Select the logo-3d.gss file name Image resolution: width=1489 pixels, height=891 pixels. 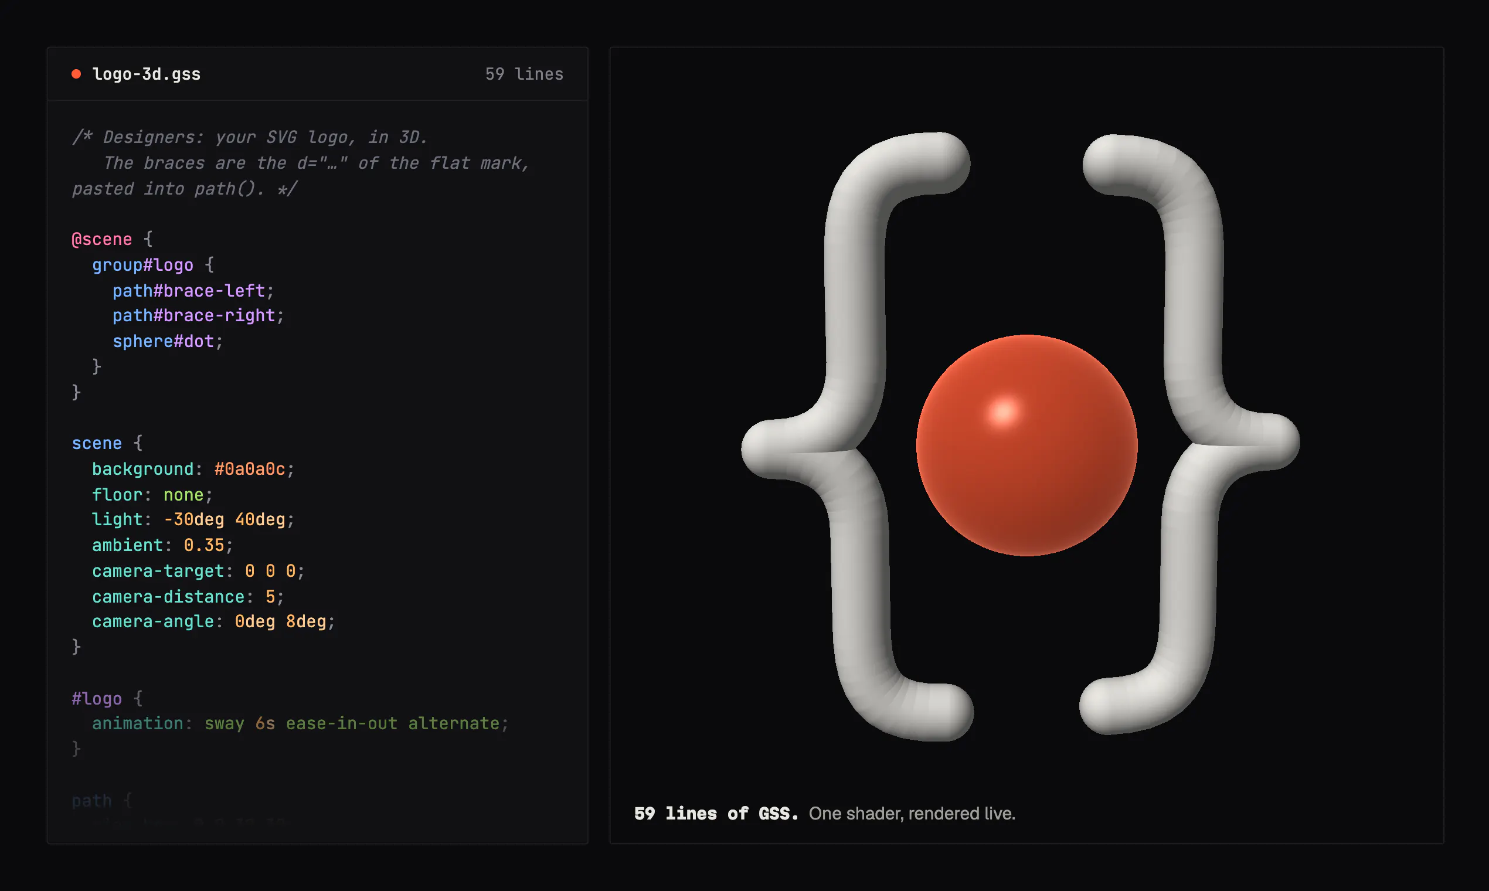pos(147,74)
